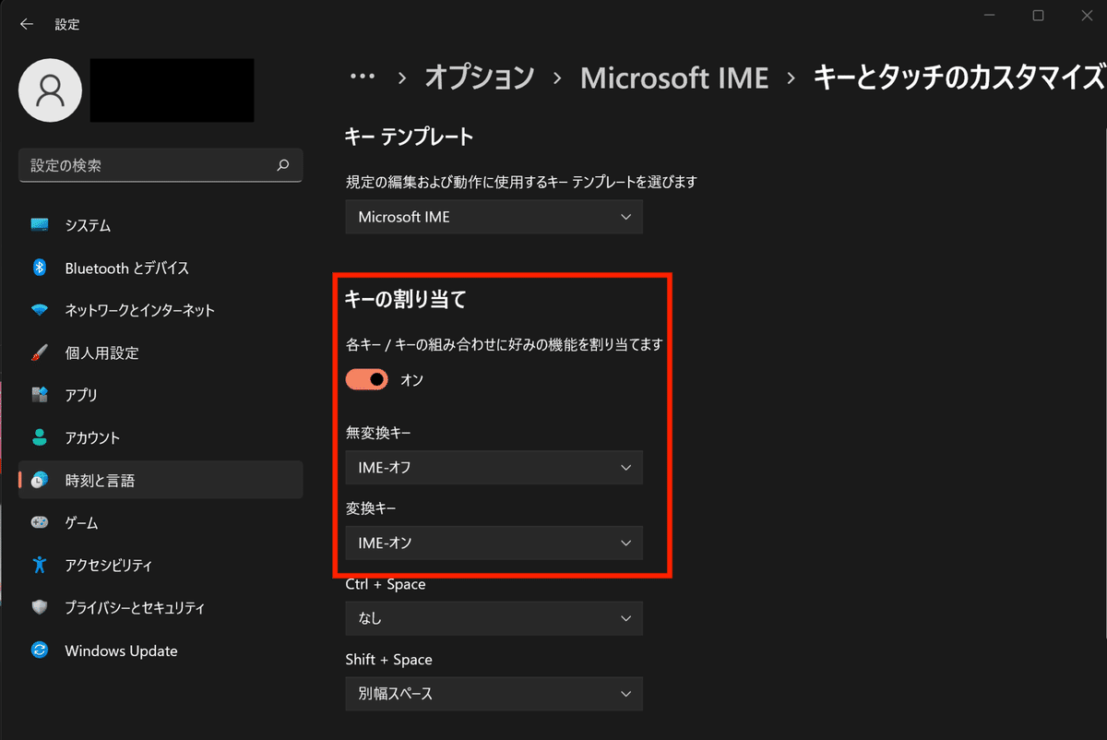The image size is (1107, 740).
Task: Click the アカウント person icon
Action: pyautogui.click(x=40, y=437)
